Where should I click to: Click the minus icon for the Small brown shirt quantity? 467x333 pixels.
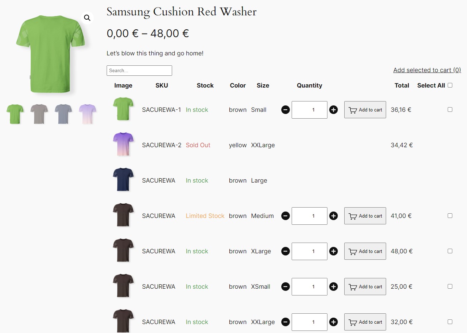pos(285,110)
